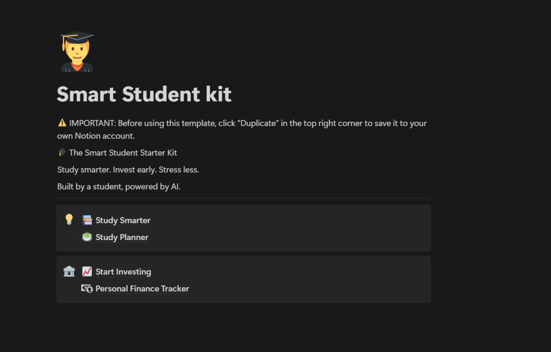
Task: Click the Smart Student kit page title
Action: (x=144, y=94)
